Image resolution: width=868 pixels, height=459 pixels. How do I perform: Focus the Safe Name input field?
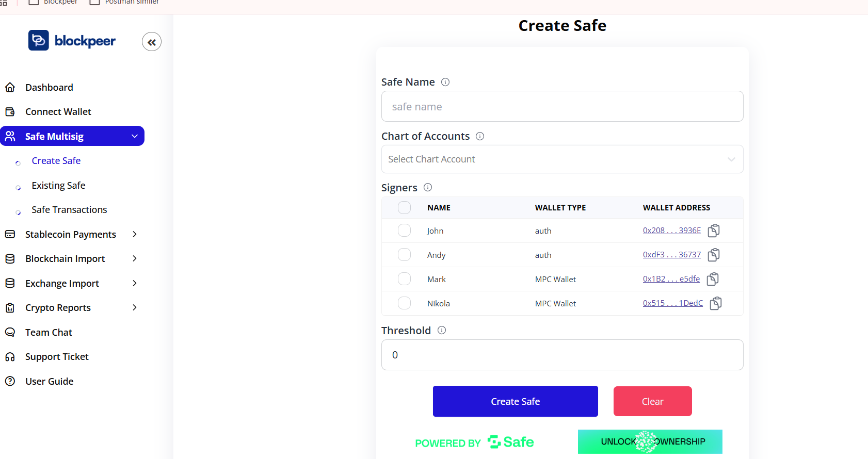562,107
